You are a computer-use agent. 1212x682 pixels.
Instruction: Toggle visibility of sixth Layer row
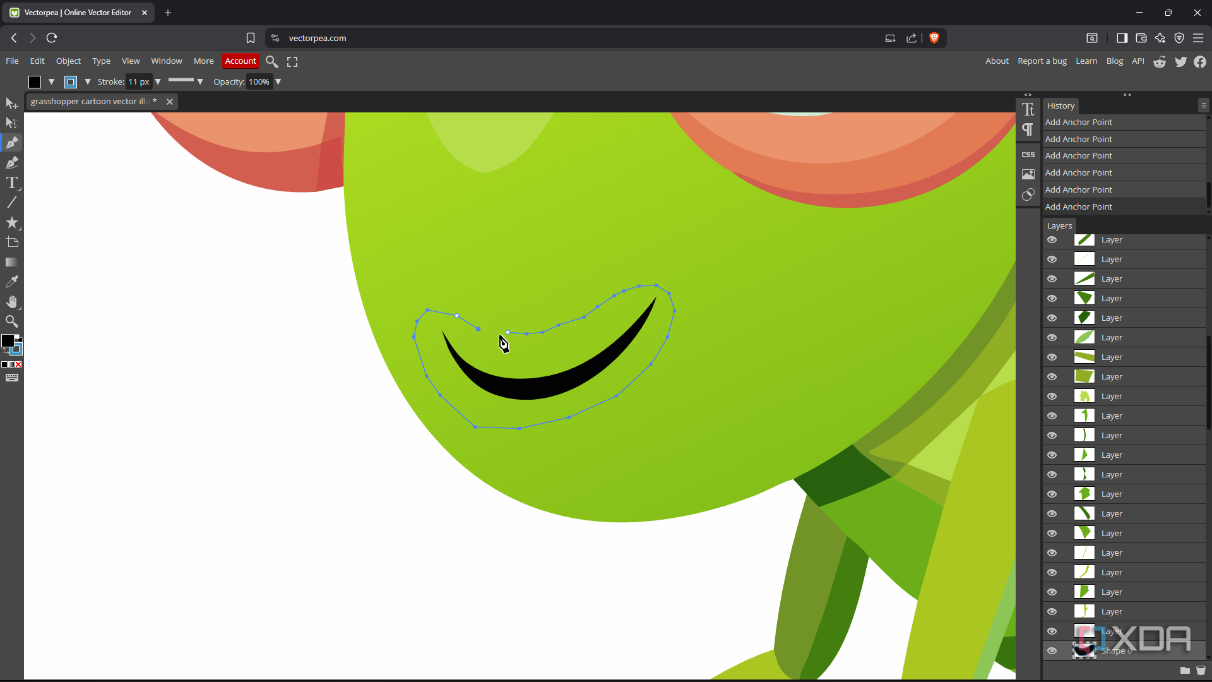[x=1052, y=338]
